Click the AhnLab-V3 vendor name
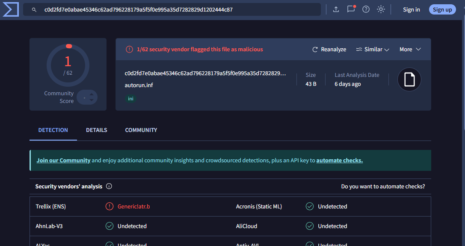The width and height of the screenshot is (465, 246). pos(49,226)
